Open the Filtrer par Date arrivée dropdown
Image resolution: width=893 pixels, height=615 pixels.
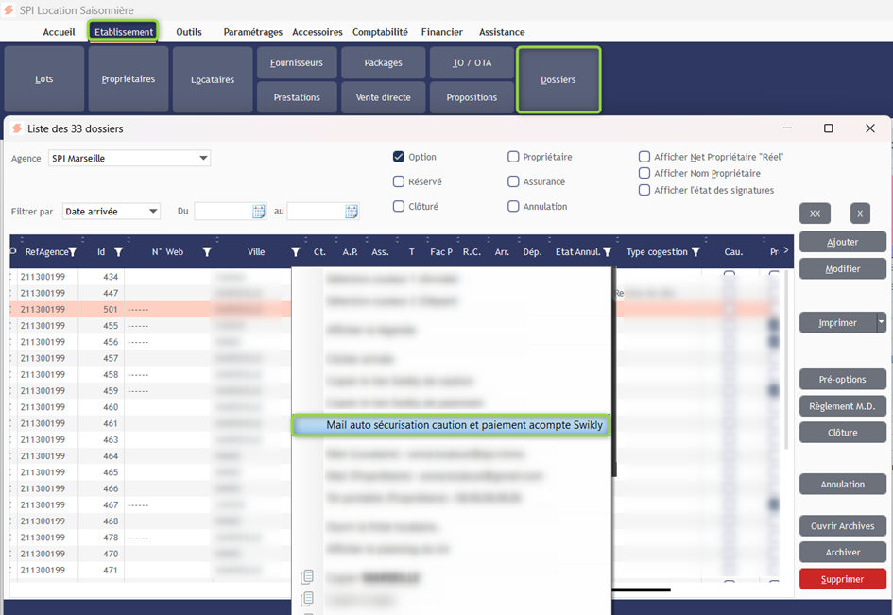tap(153, 212)
